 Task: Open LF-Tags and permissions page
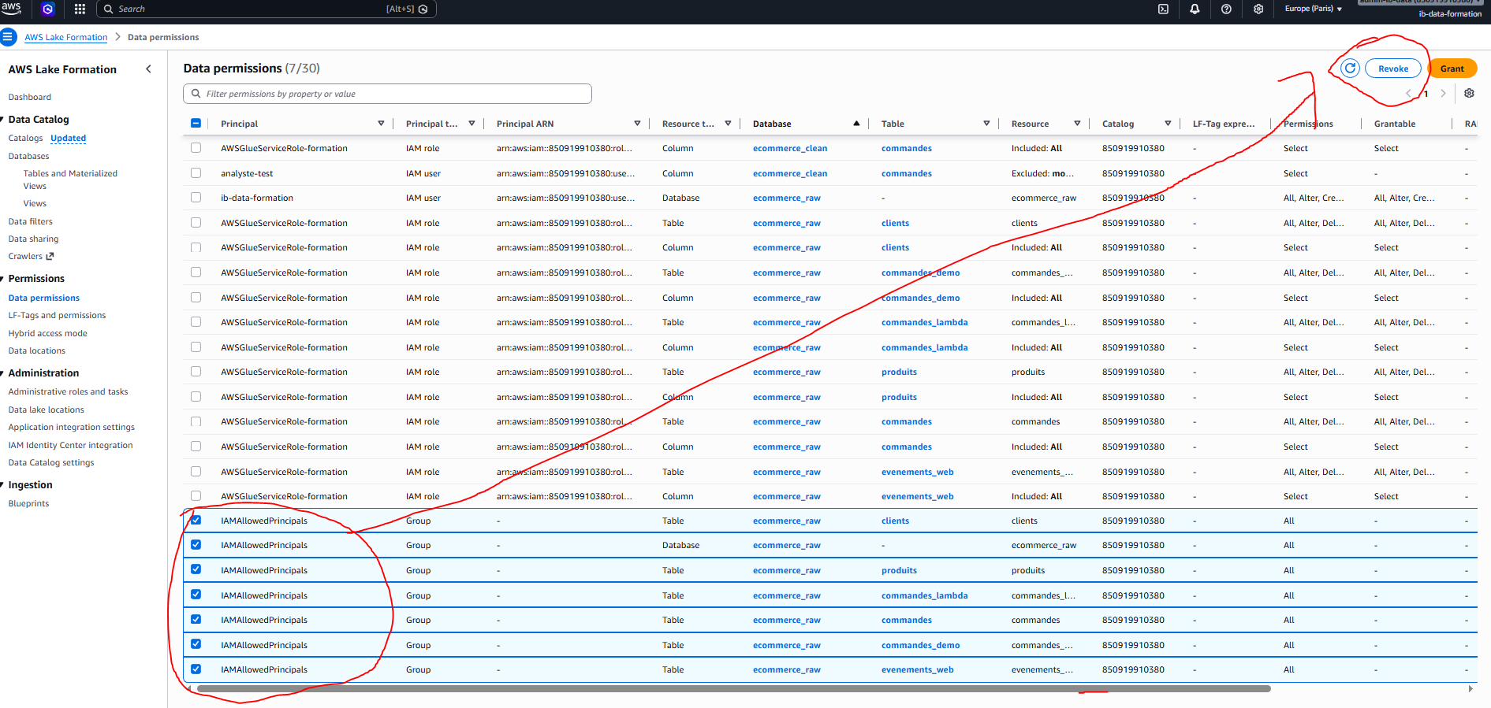[57, 315]
